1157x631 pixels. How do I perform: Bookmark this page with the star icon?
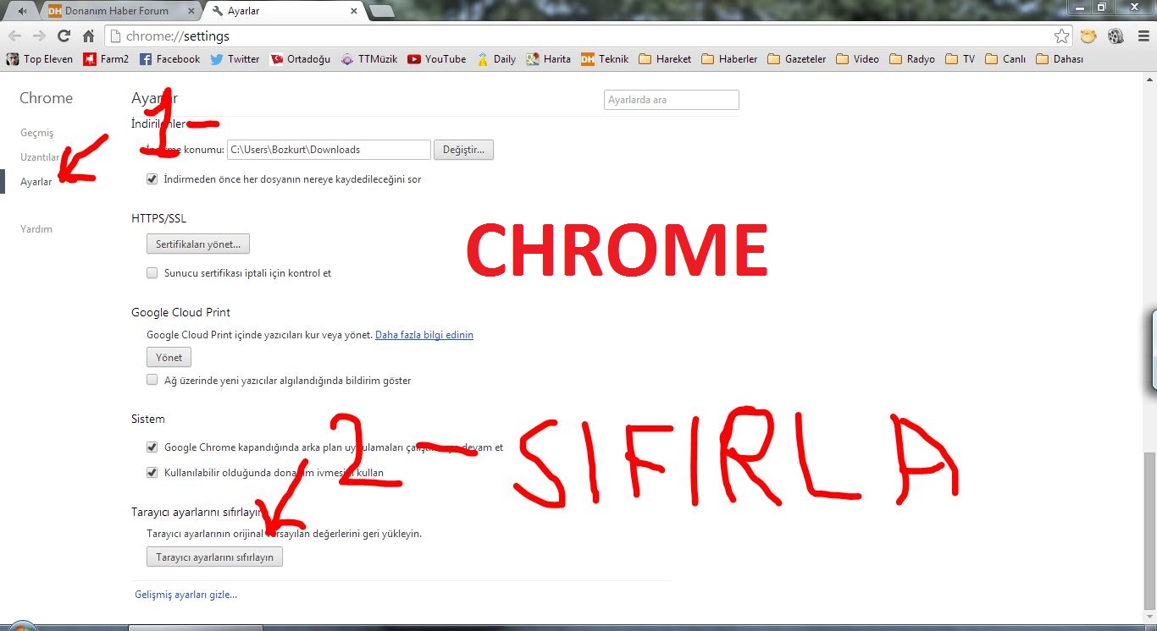pyautogui.click(x=1061, y=36)
